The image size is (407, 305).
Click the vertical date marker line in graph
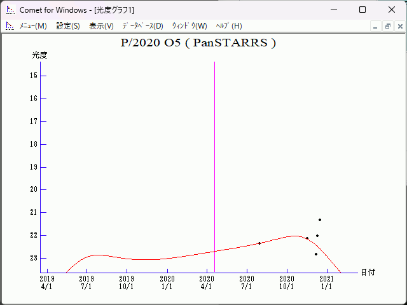pos(214,159)
